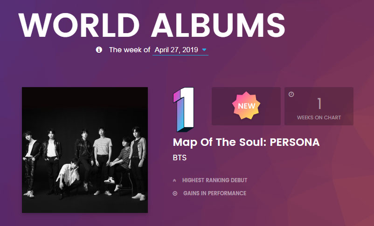The image size is (374, 226).
Task: Click the Highest Ranking Debut chevron icon
Action: pyautogui.click(x=175, y=180)
